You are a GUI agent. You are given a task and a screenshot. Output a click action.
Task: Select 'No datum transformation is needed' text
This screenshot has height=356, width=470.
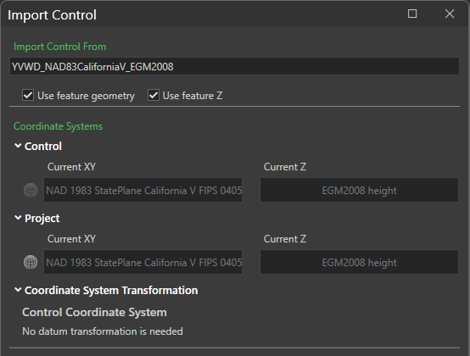click(103, 331)
